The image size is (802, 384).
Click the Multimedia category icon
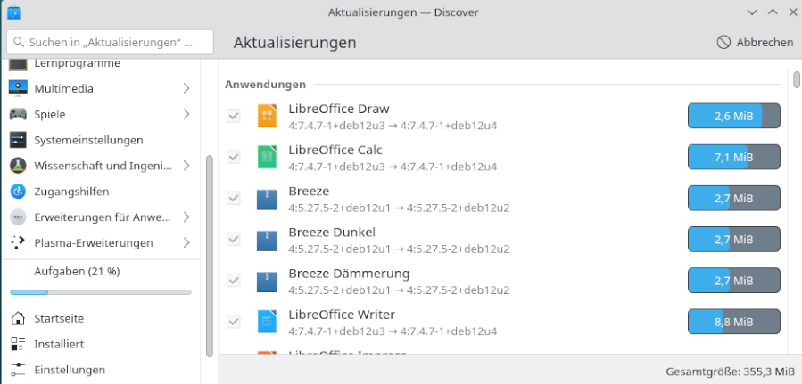coord(18,88)
